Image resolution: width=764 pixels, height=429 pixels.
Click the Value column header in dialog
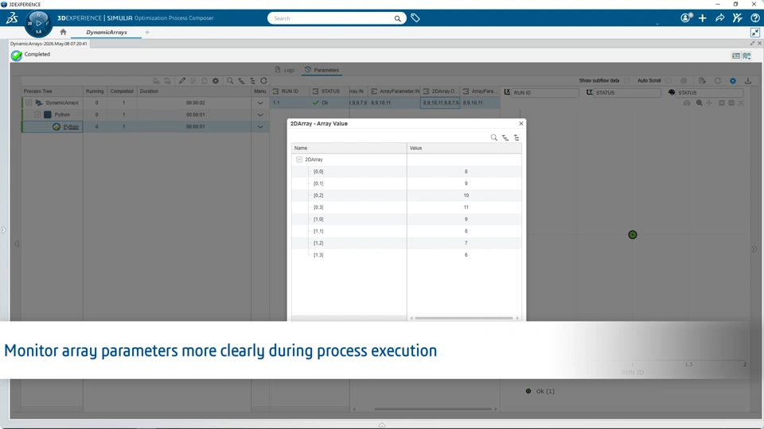pos(464,148)
